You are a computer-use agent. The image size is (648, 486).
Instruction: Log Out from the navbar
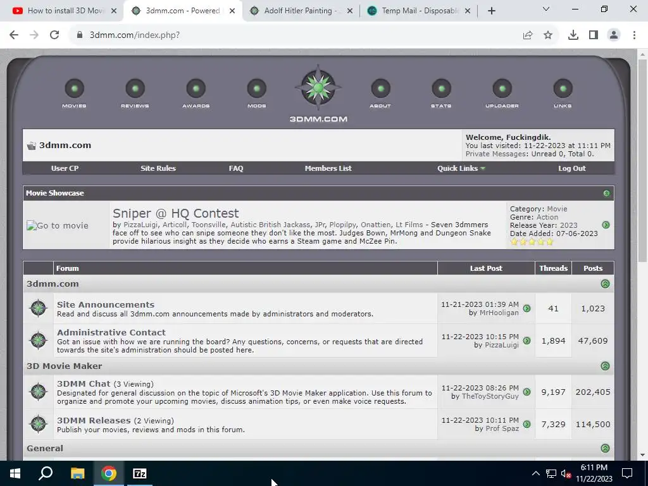(x=572, y=168)
